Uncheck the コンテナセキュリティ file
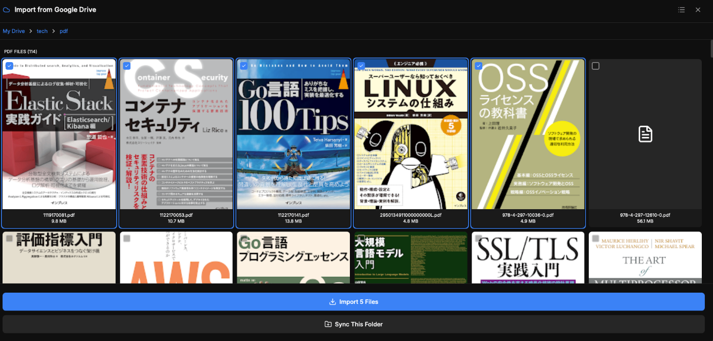Image resolution: width=713 pixels, height=341 pixels. pos(126,66)
